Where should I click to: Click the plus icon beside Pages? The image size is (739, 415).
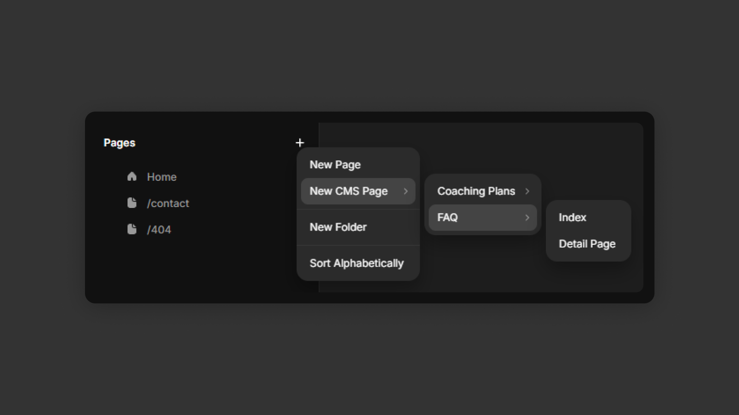click(x=300, y=143)
